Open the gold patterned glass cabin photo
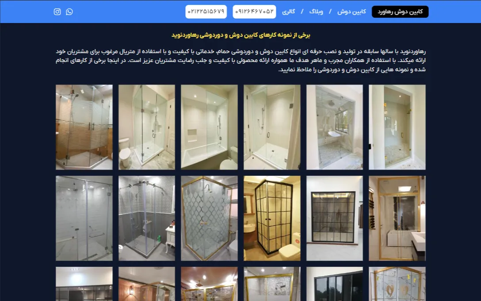The width and height of the screenshot is (481, 301). tap(209, 218)
